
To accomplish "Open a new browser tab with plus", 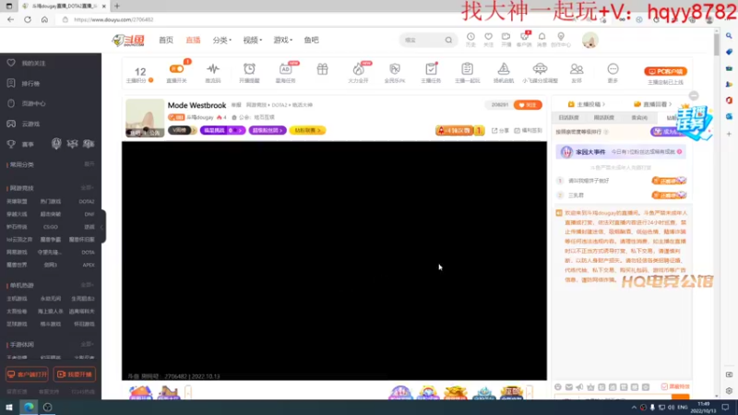I will pos(117,6).
